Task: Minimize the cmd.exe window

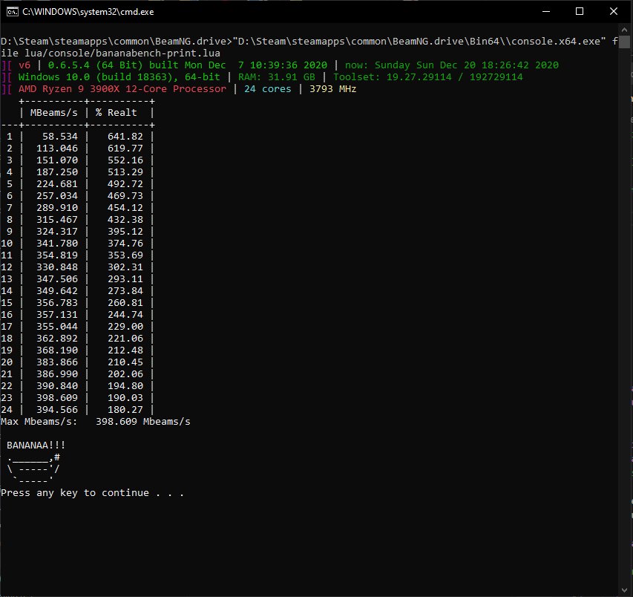Action: click(545, 12)
